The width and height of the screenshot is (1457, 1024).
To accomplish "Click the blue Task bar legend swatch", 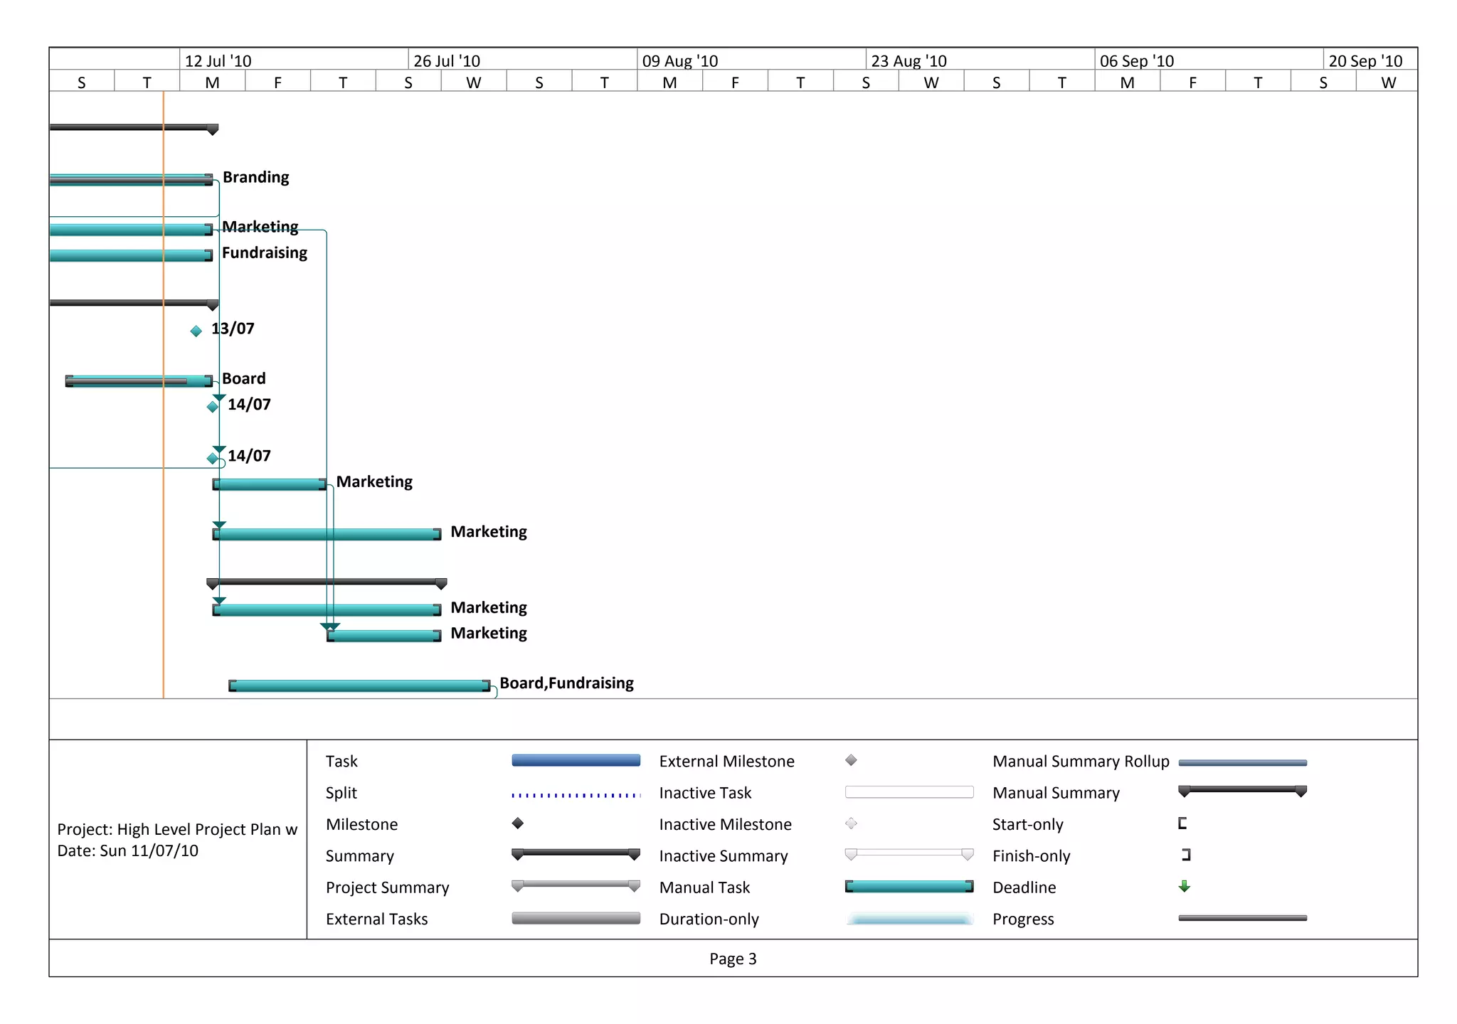I will pyautogui.click(x=576, y=760).
